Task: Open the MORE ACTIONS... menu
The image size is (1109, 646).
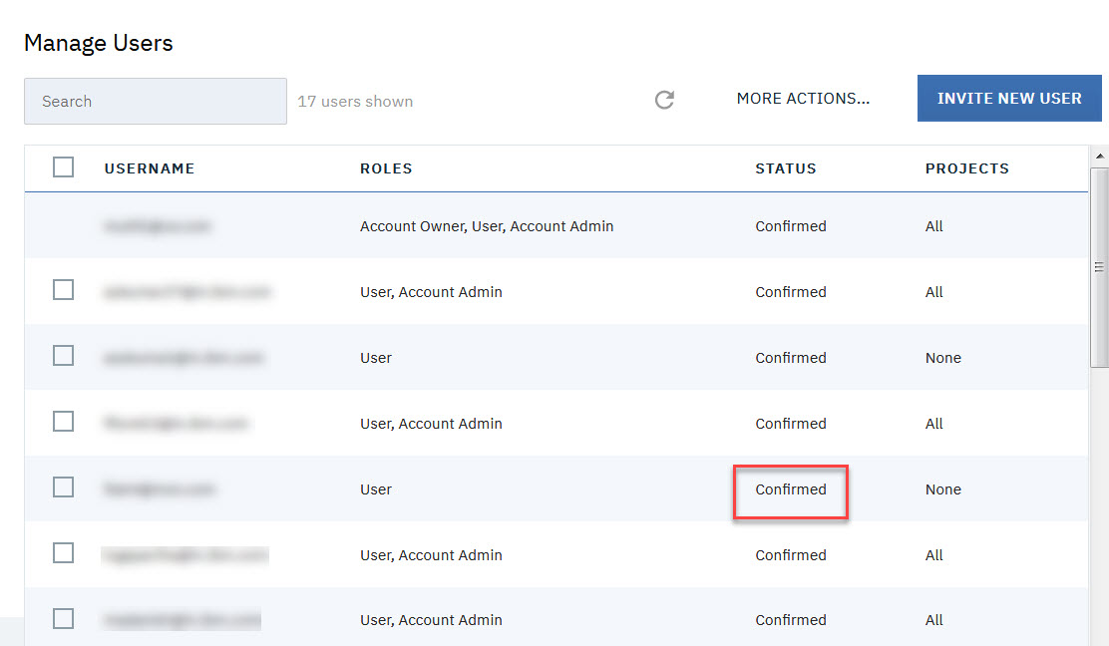Action: [803, 99]
